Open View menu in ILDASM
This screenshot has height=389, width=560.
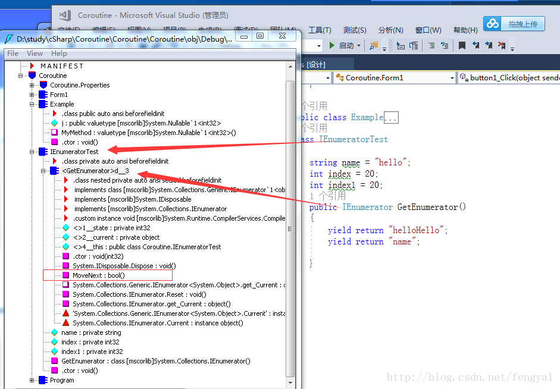(35, 53)
